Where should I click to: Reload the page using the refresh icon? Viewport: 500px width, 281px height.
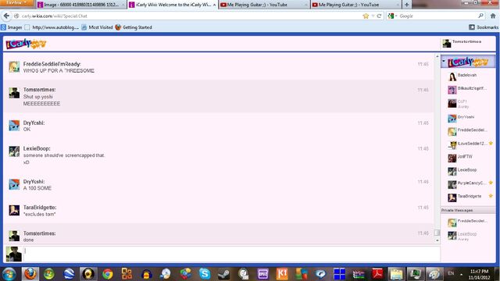[379, 16]
